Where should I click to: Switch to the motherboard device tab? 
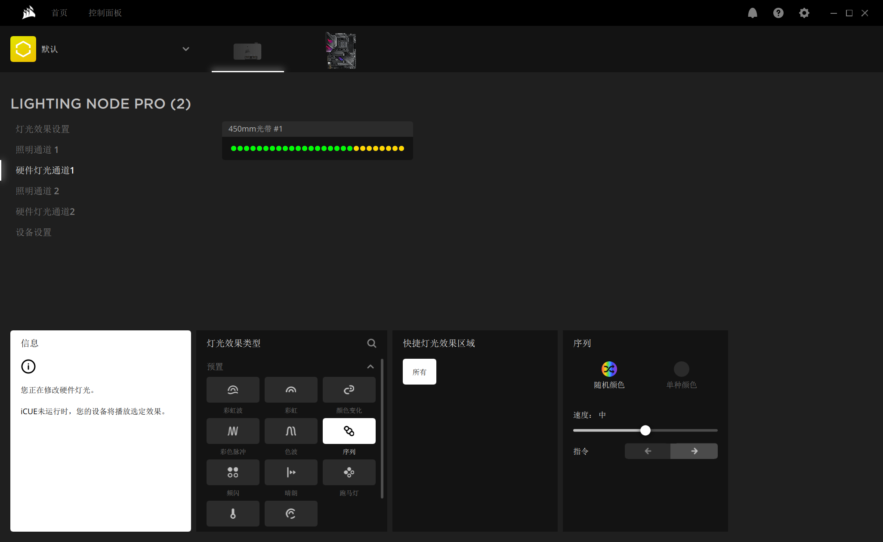click(x=340, y=50)
